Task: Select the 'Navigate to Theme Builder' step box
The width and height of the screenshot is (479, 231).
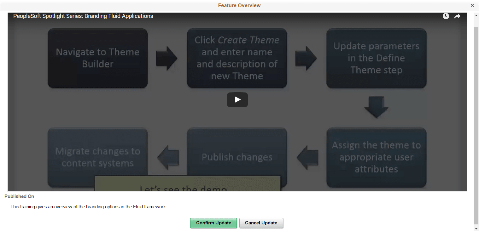Action: click(x=97, y=58)
